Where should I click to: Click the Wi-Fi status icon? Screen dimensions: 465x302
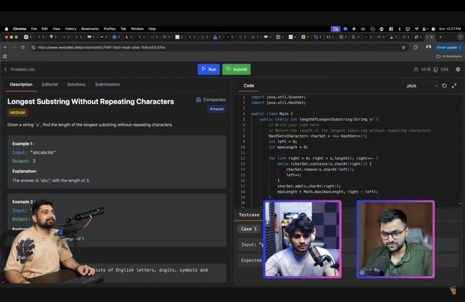click(416, 29)
